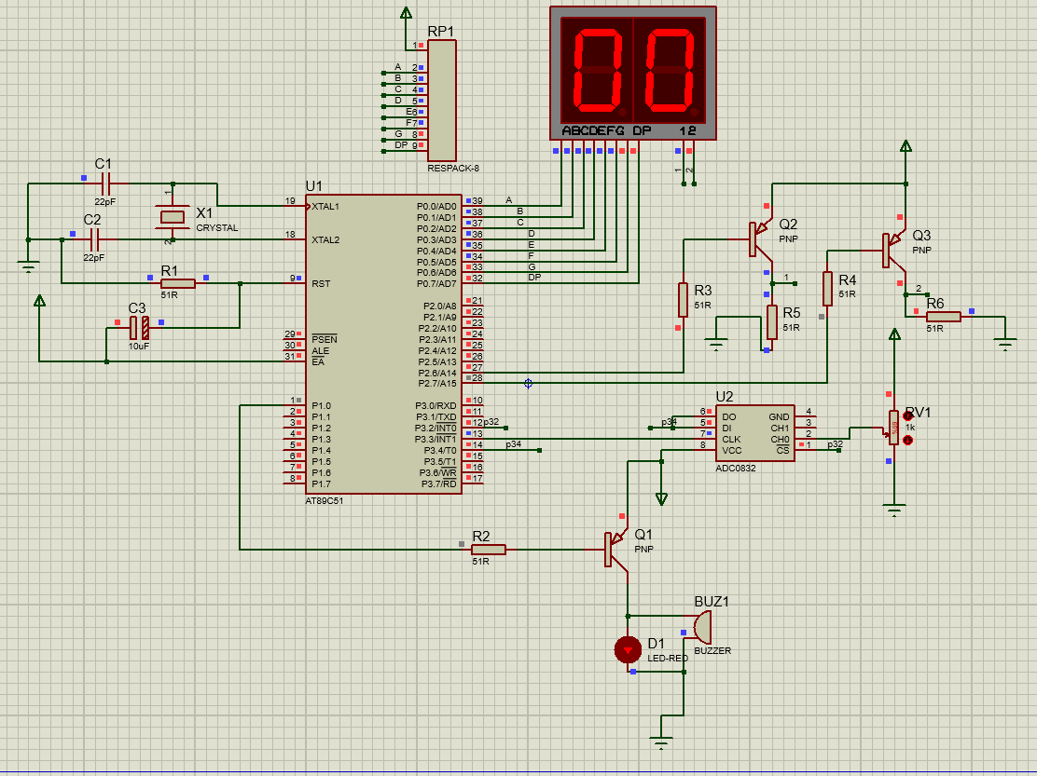
Task: Select resistor R3 symbol
Action: coord(684,300)
